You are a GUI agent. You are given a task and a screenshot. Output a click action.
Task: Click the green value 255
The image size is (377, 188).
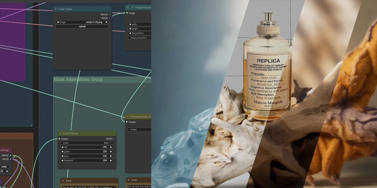(x=105, y=152)
